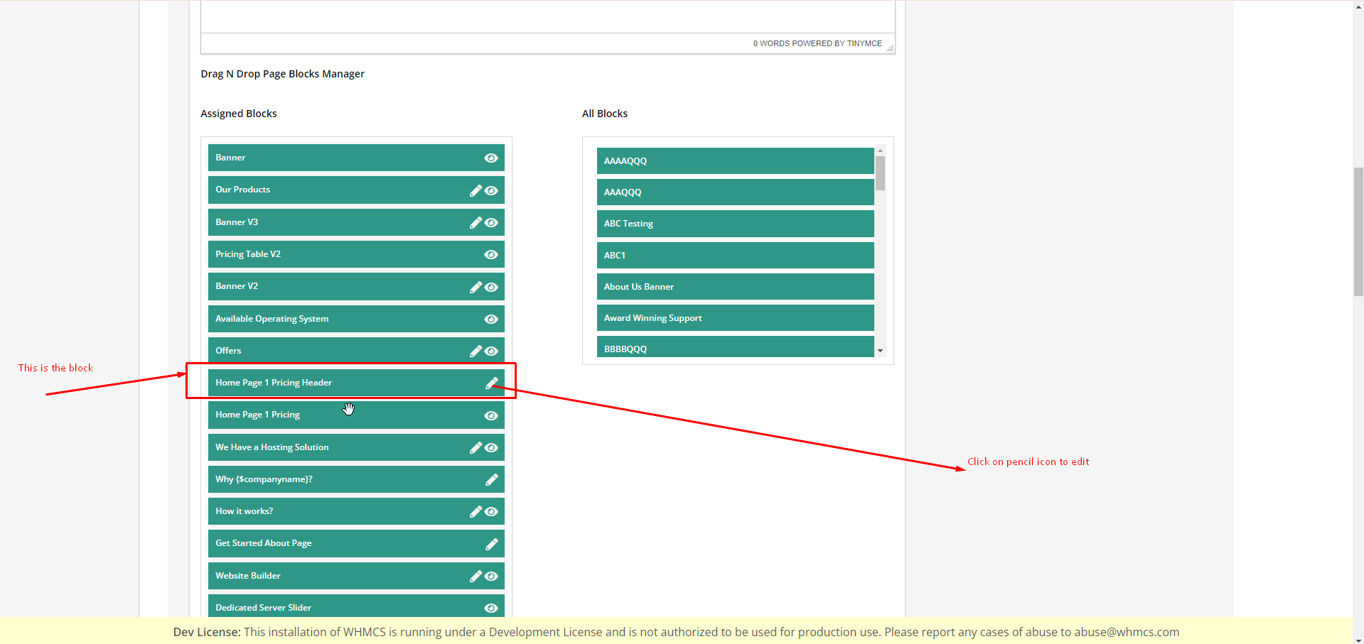Image resolution: width=1364 pixels, height=644 pixels.
Task: Toggle visibility of the Banner block
Action: click(x=491, y=158)
